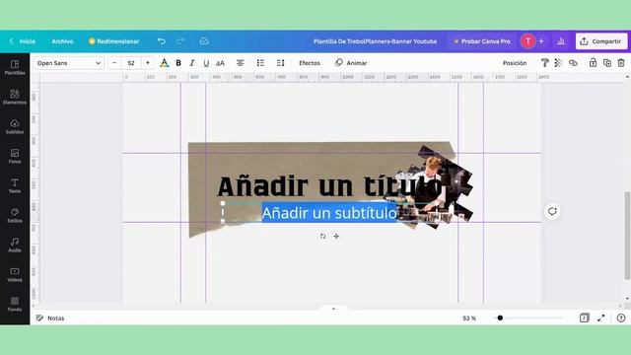Open the Estilos sidebar panel
This screenshot has width=631, height=355.
coord(15,215)
